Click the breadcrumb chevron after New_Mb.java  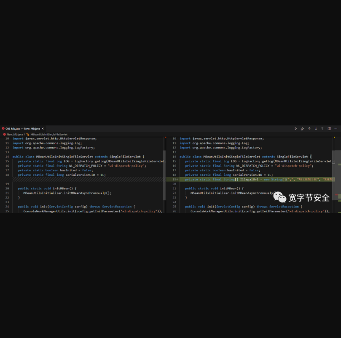[25, 134]
